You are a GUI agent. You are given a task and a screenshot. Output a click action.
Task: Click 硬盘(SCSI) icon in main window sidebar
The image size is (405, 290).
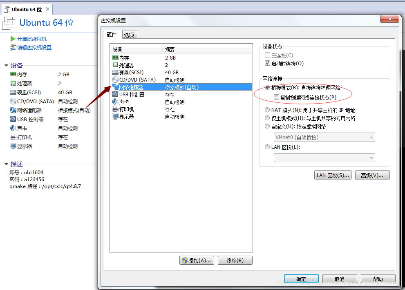click(13, 92)
